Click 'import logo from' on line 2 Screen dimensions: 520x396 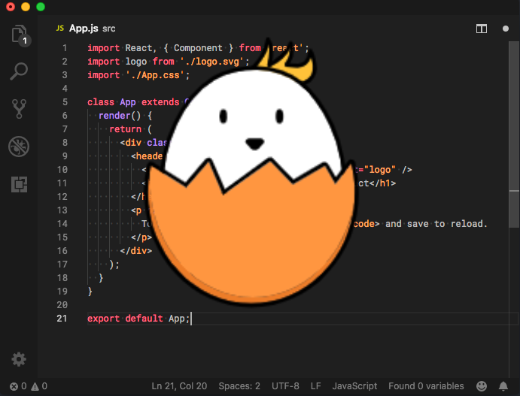pos(131,62)
